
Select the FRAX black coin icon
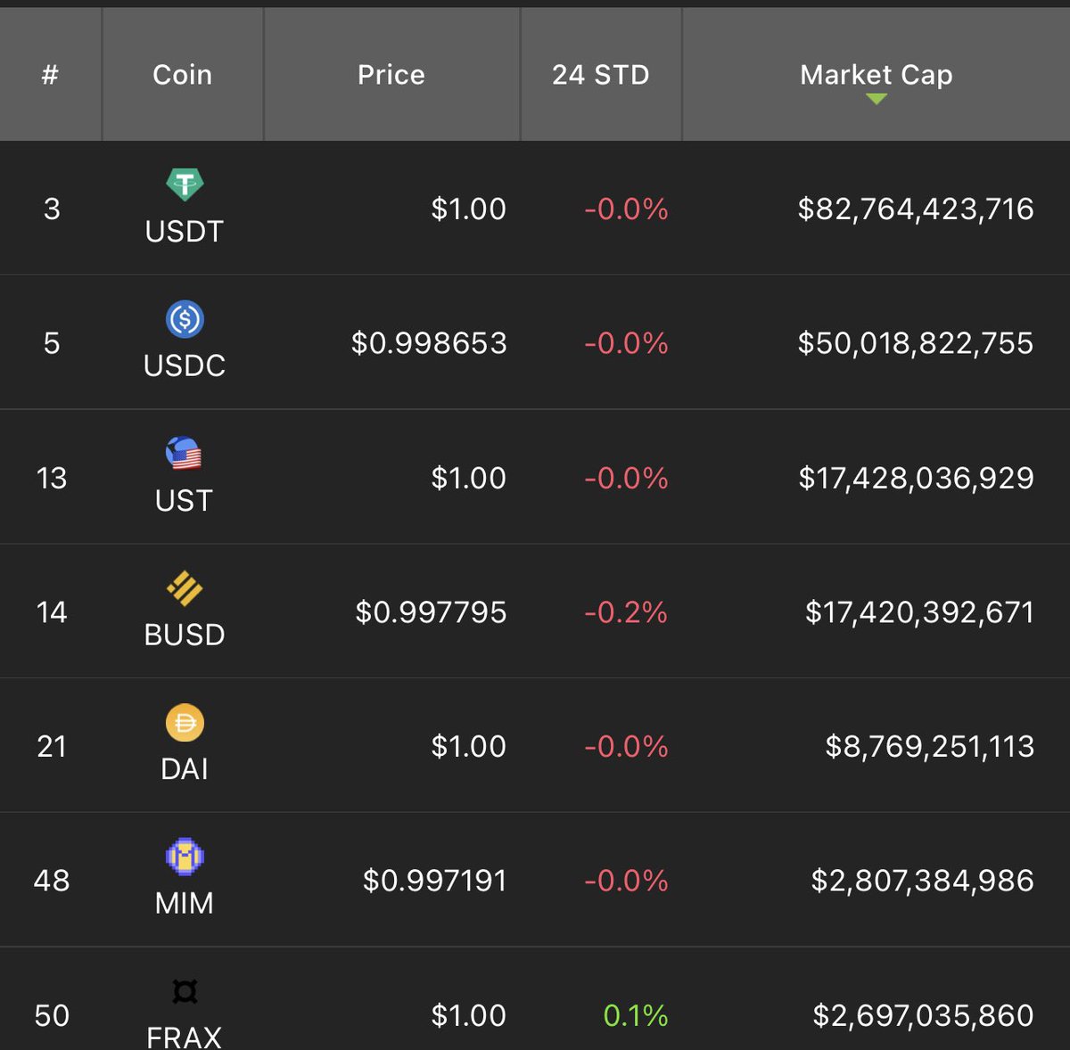(185, 991)
